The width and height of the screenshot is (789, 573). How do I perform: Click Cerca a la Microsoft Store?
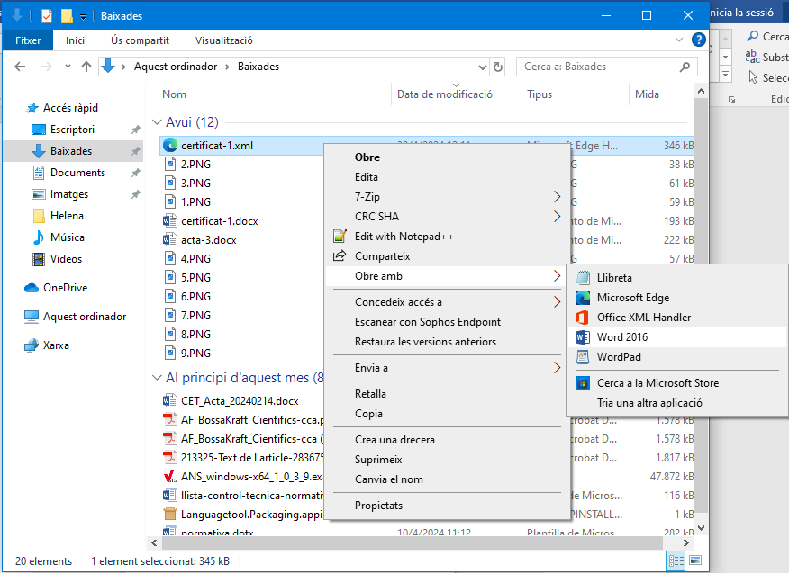coord(657,383)
